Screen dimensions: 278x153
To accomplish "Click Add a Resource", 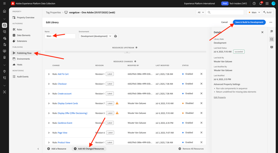I will 57,149.
